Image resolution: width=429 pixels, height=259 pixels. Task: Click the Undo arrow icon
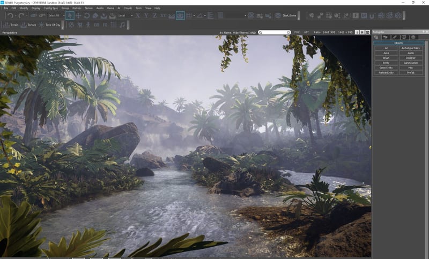point(10,16)
